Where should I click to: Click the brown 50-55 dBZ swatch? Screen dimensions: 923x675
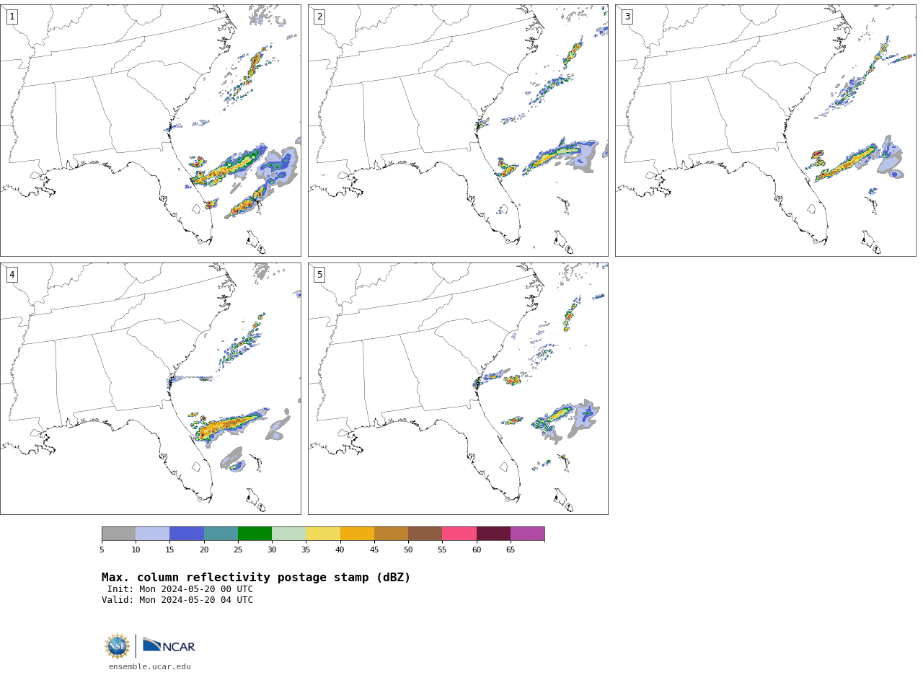pyautogui.click(x=425, y=534)
